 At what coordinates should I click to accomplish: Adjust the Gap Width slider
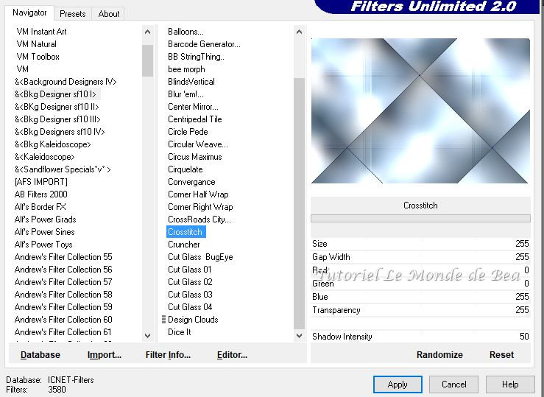(420, 257)
